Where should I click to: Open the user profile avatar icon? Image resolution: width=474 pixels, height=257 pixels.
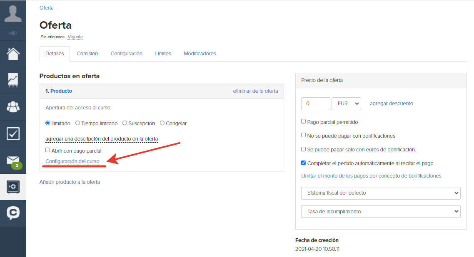point(13,14)
